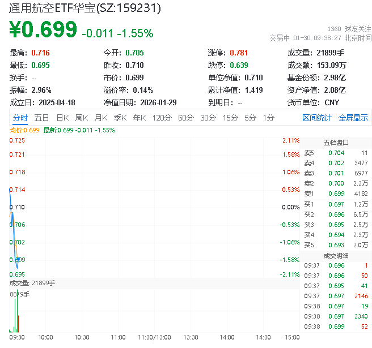
Task: Switch to 60分 interval chart
Action: point(186,118)
